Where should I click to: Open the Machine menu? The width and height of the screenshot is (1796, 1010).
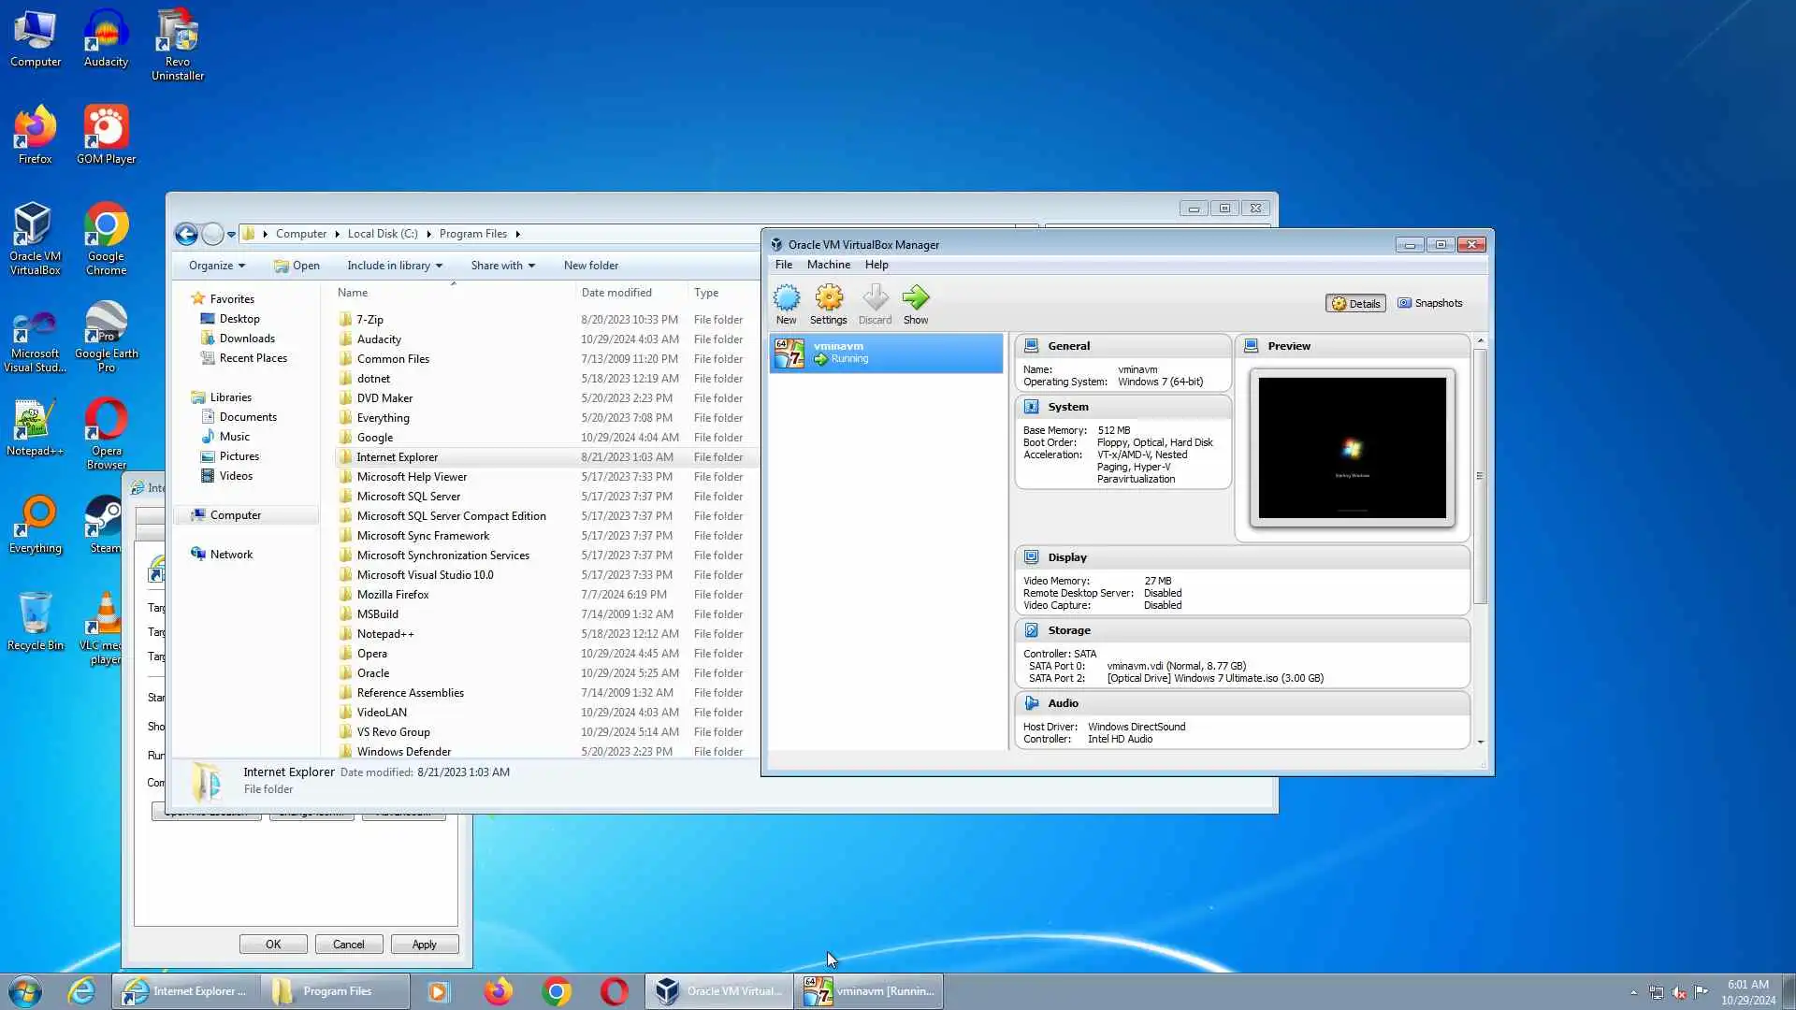pos(828,265)
